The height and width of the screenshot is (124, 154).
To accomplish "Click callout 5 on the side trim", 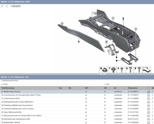I will [x=79, y=42].
